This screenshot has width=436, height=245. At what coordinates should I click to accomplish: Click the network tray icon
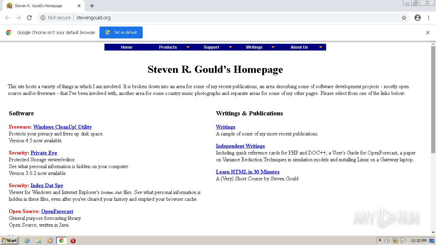point(395,241)
